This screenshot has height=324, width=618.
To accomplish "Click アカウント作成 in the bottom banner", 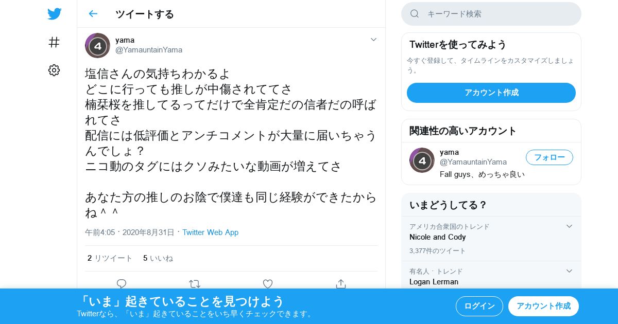I will (x=543, y=306).
